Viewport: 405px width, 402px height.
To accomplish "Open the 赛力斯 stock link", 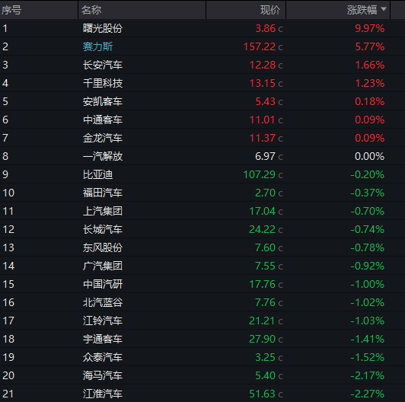I will [x=97, y=46].
